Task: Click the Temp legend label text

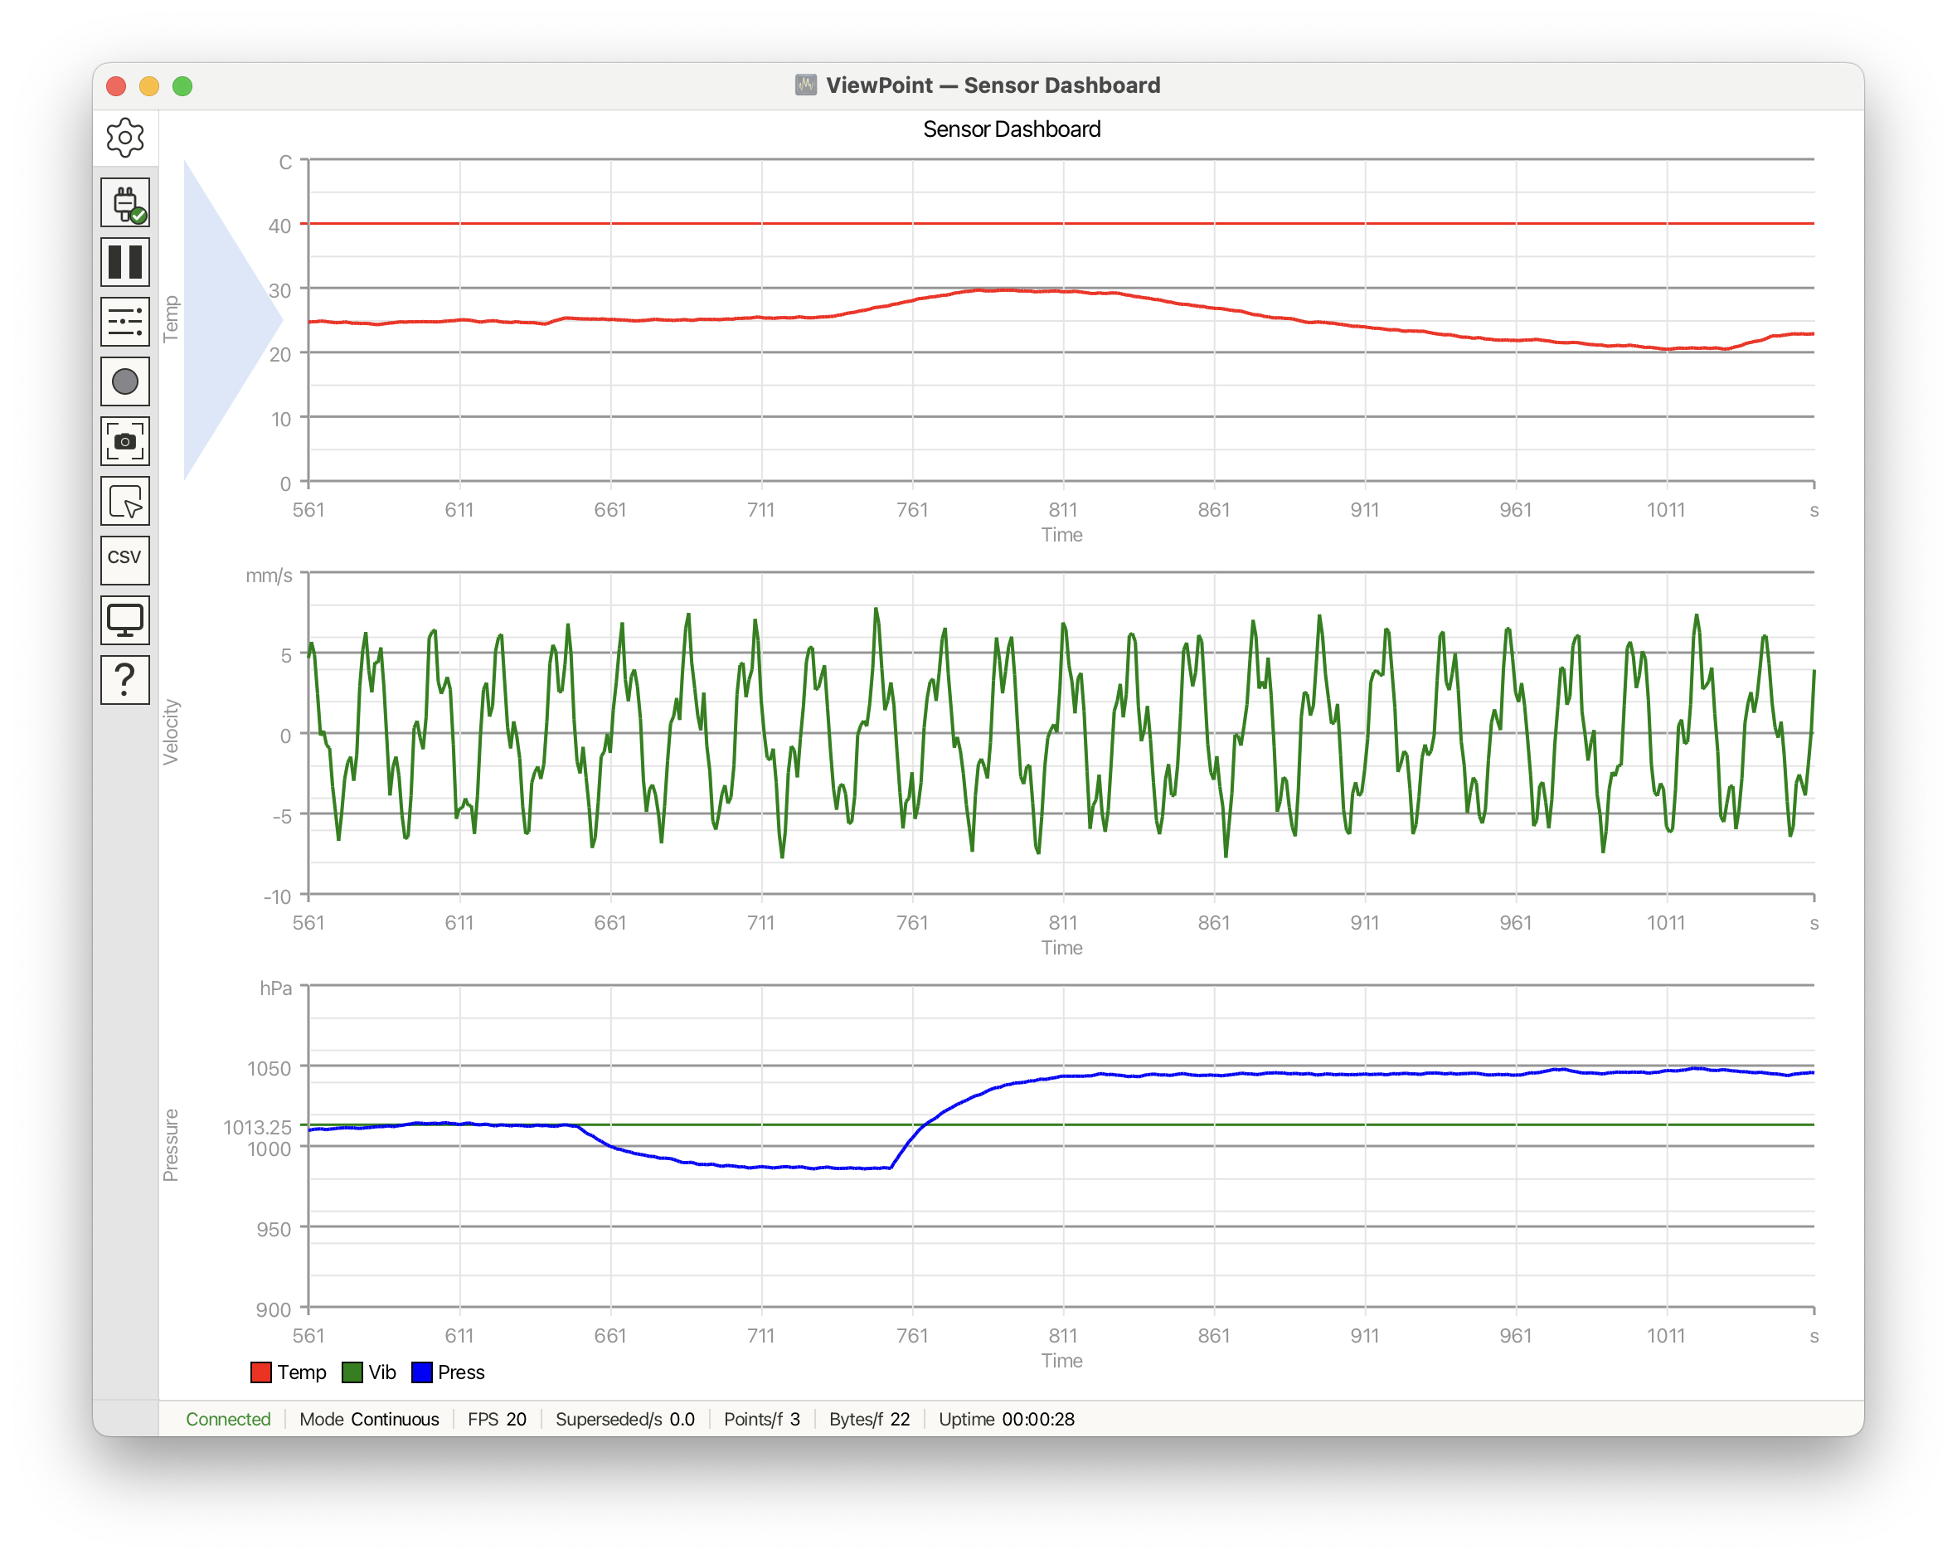Action: tap(301, 1372)
